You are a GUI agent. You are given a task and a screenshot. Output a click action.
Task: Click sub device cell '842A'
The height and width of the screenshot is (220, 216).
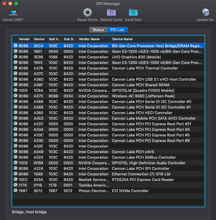pos(68,174)
